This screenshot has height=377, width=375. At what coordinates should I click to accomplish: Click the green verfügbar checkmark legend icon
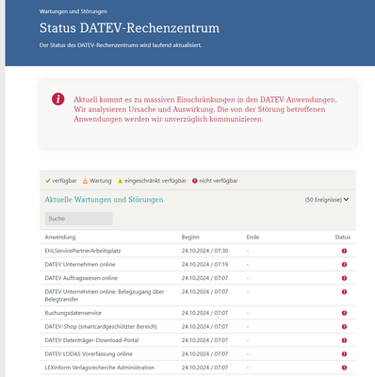(x=48, y=181)
